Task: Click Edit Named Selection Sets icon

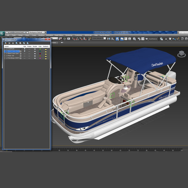Action: 89,39
